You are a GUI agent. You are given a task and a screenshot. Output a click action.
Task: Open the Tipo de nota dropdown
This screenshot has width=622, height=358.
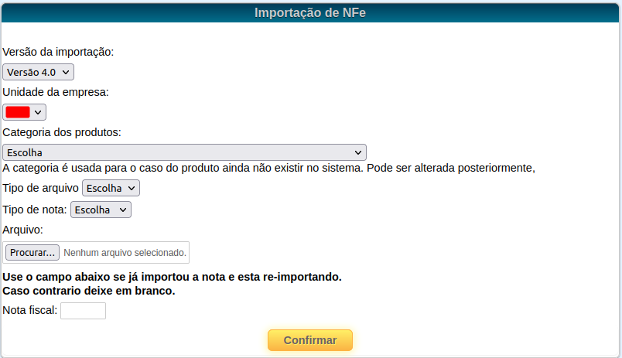coord(101,210)
